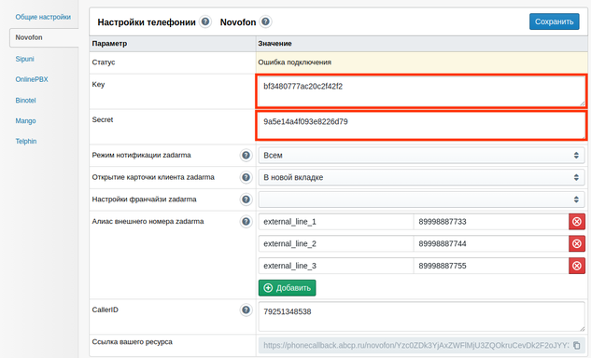591x358 pixels.
Task: Open help for Алиас внешнего номера zadarma
Action: tap(246, 221)
